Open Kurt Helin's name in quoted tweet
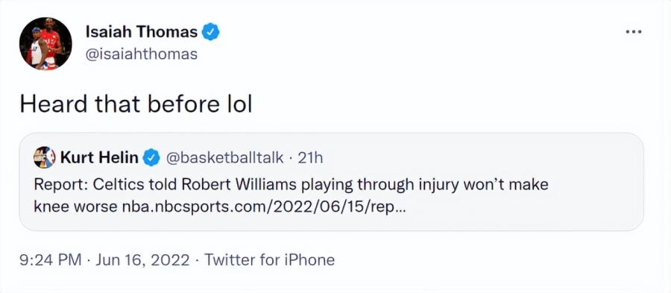 click(99, 158)
